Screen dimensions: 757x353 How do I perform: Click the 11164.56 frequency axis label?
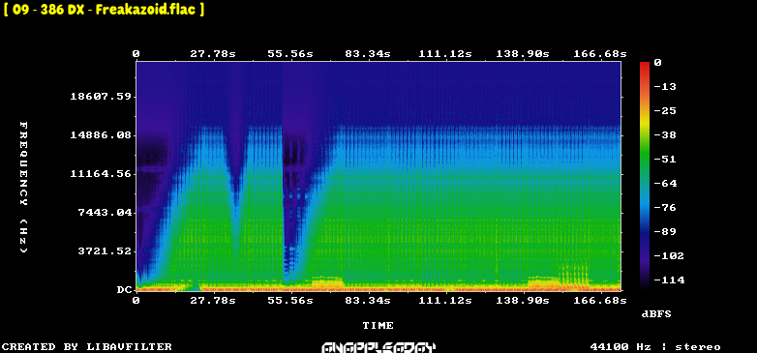point(101,174)
